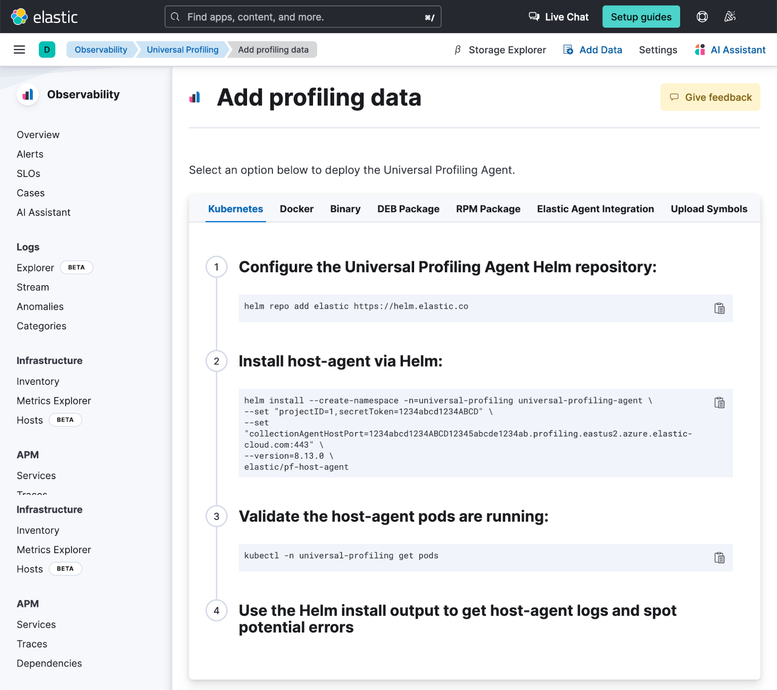
Task: Copy the helm install command
Action: (720, 403)
